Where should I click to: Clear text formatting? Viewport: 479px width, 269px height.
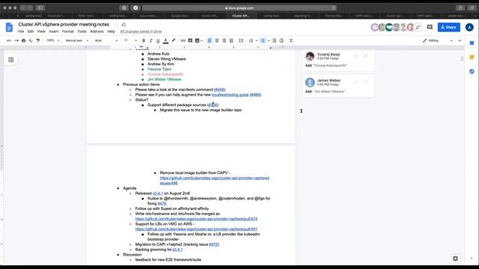point(291,40)
